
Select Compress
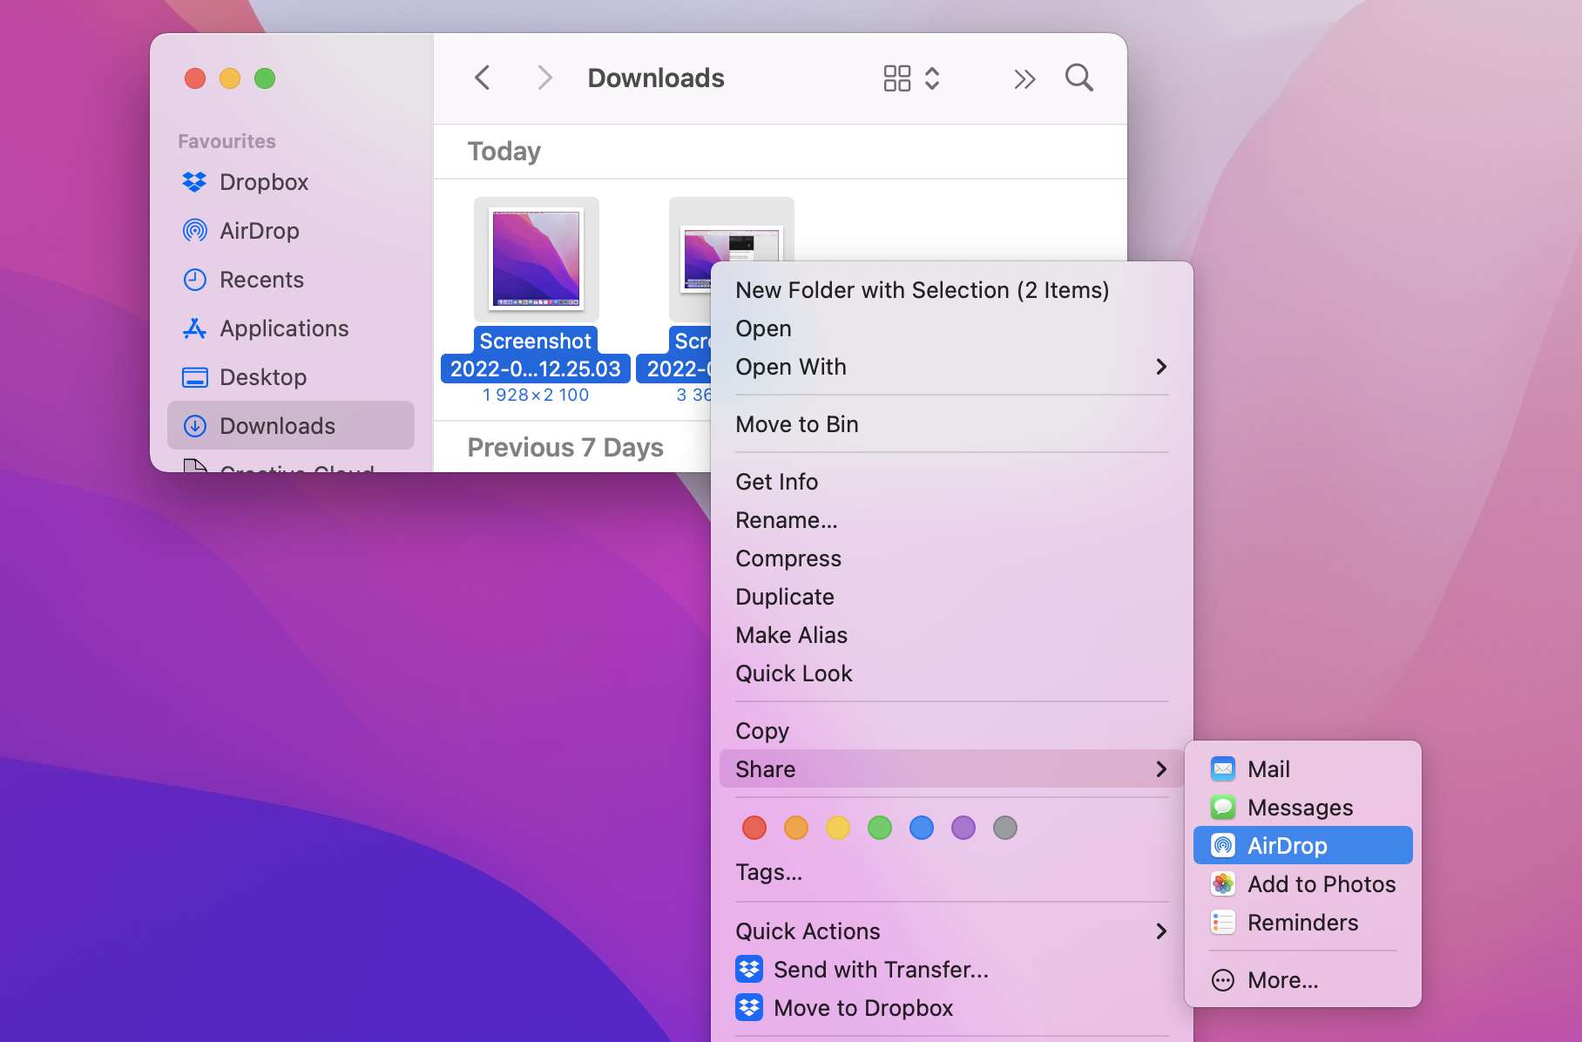tap(951, 558)
